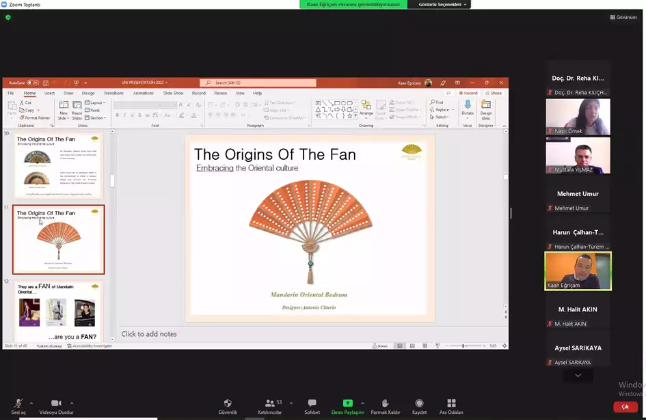Screen dimensions: 646x420
Task: Select the star shape in shapes gallery
Action: 350,116
